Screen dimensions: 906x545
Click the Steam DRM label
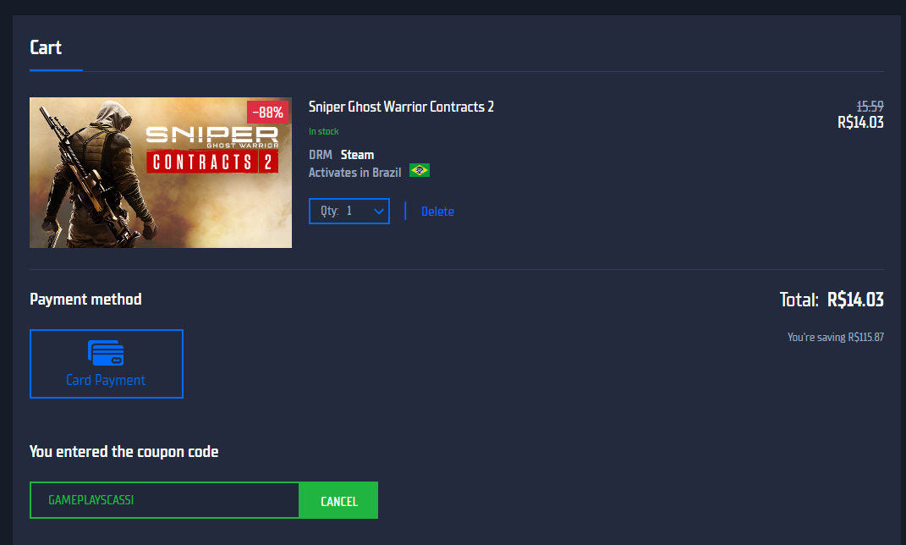357,155
